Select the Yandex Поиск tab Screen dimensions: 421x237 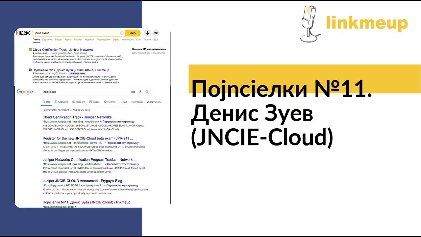[x=36, y=39]
